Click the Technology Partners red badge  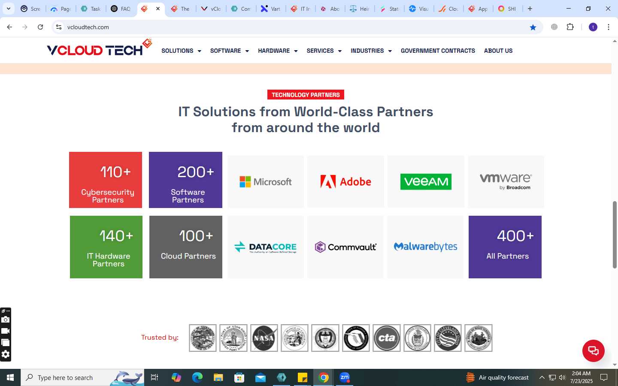coord(306,95)
